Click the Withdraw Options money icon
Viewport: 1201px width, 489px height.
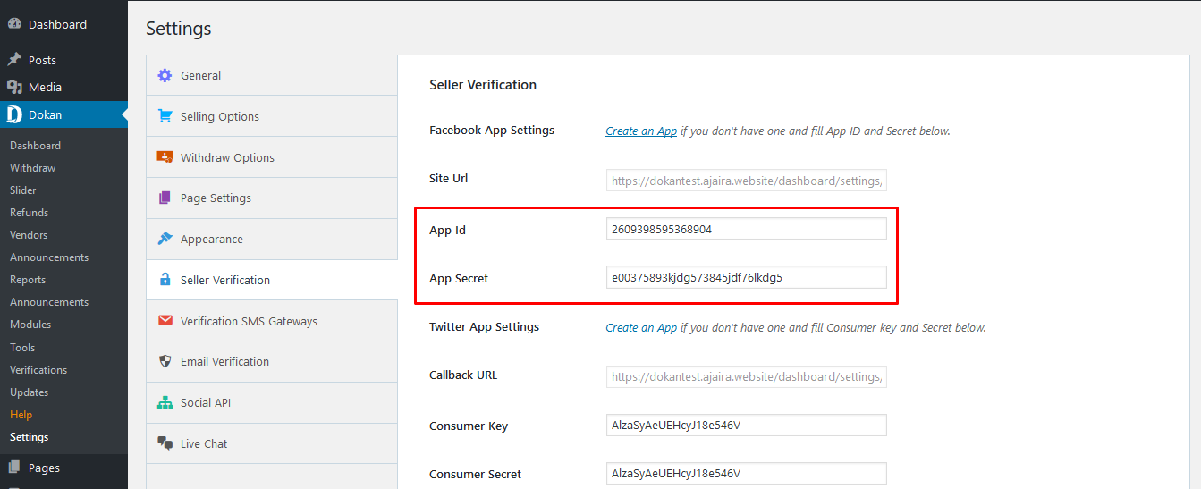tap(165, 156)
